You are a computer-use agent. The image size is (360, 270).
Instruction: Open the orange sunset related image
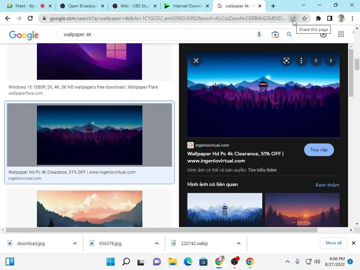click(x=302, y=210)
